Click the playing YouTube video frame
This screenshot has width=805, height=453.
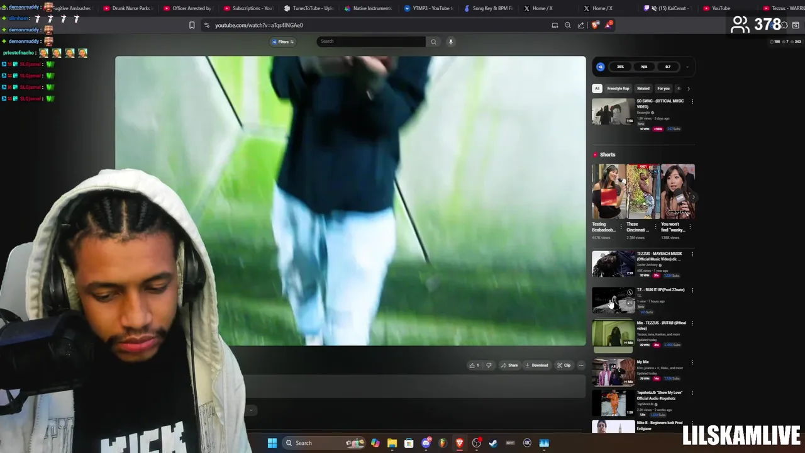[350, 201]
